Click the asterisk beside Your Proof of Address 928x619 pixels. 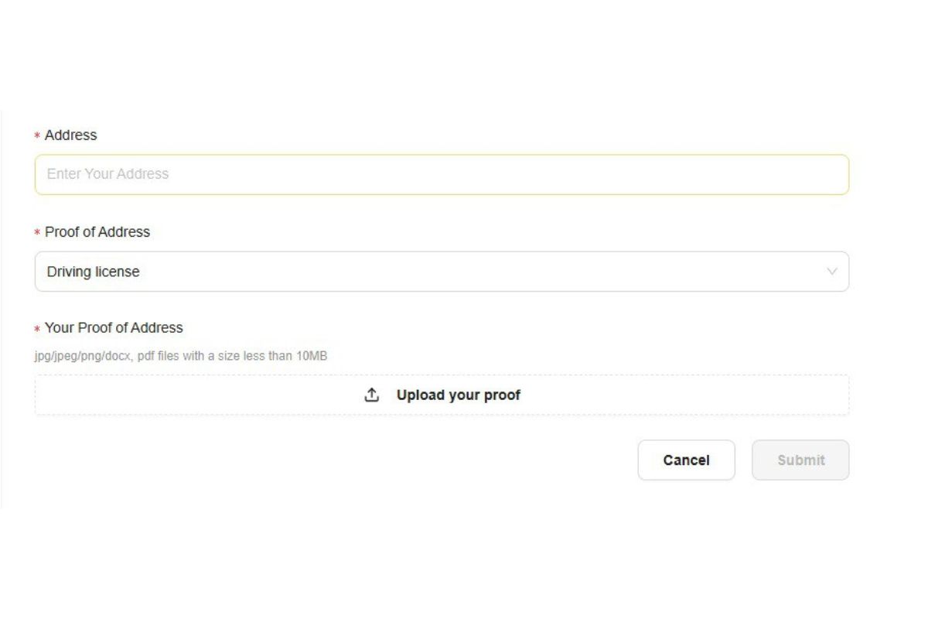(37, 329)
